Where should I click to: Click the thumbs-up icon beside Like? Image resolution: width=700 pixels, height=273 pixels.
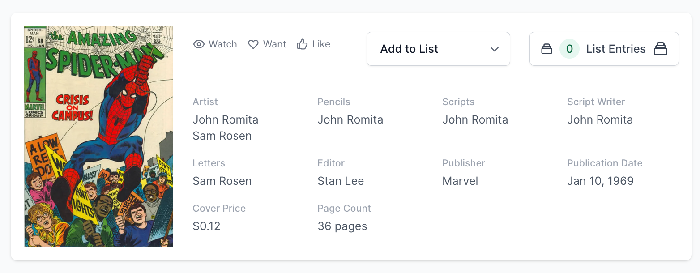click(x=302, y=44)
